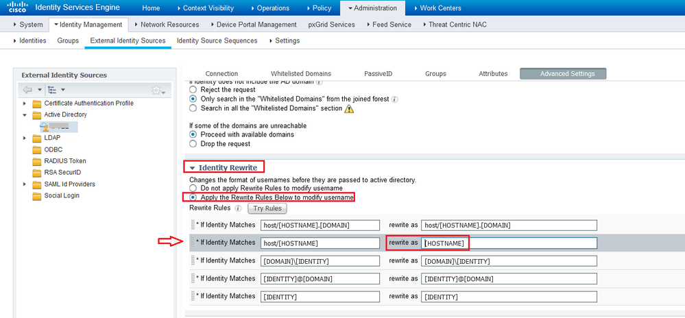Viewport: 685px width, 318px height.
Task: Open pxGrid Services
Action: (x=332, y=25)
